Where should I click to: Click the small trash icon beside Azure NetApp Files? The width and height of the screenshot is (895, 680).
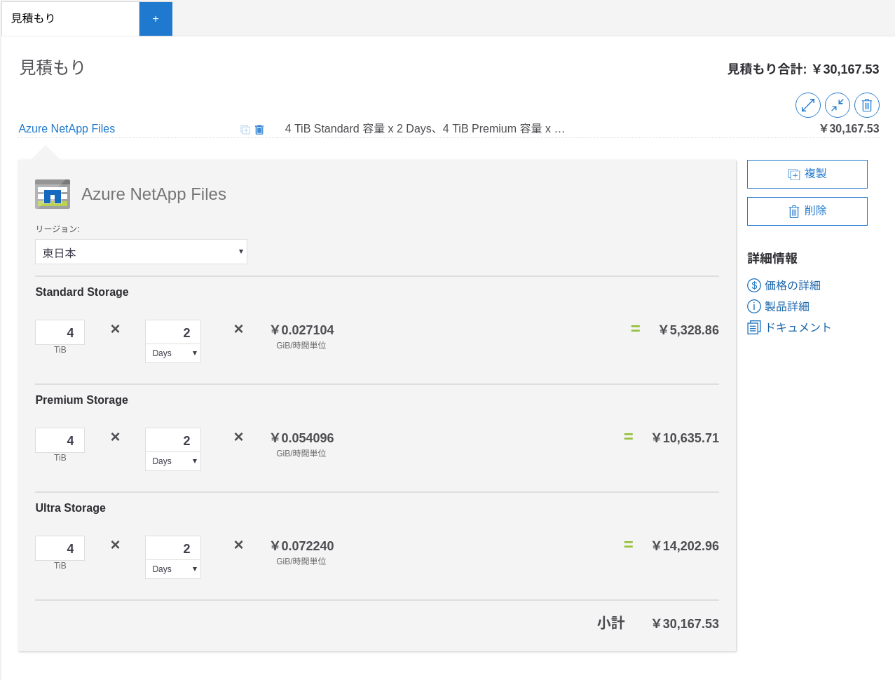(x=259, y=130)
